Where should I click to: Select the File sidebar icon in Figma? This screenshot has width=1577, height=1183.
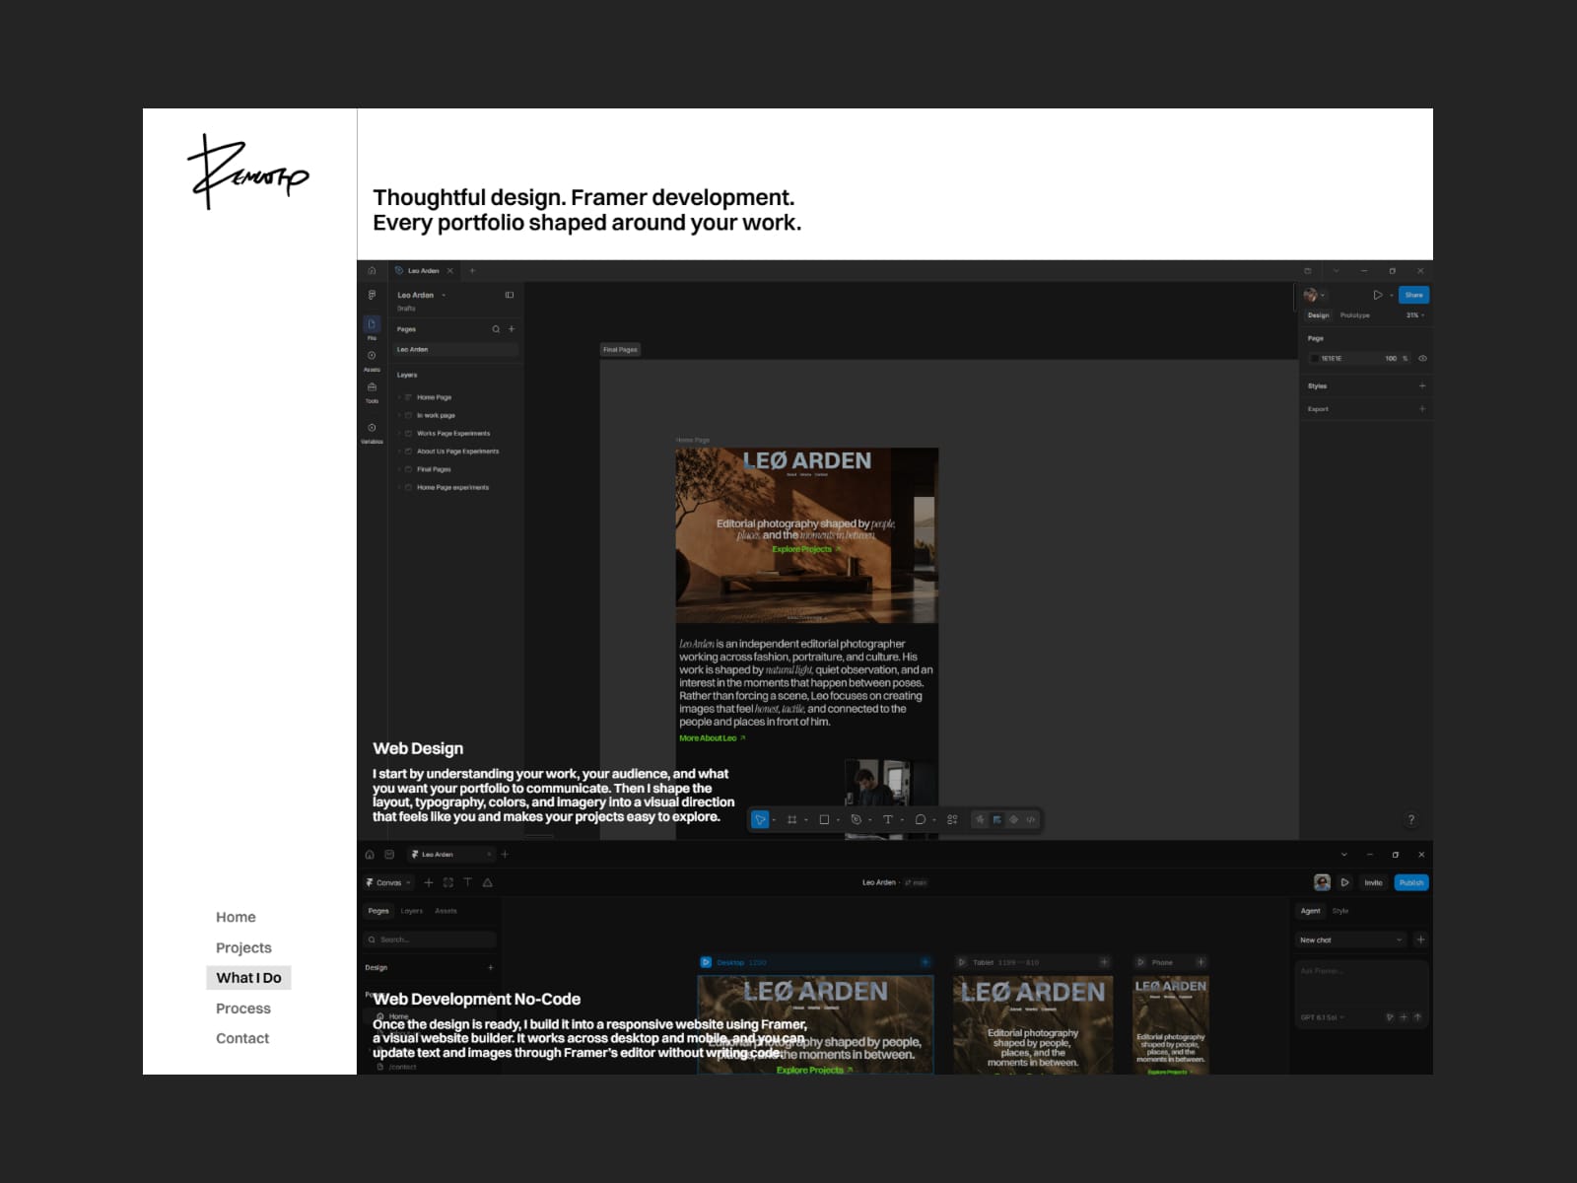click(372, 324)
